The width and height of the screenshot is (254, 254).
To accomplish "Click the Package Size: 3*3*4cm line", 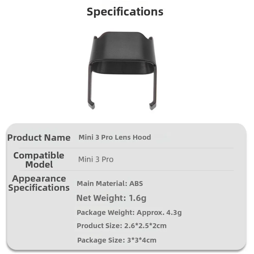I will 117,240.
